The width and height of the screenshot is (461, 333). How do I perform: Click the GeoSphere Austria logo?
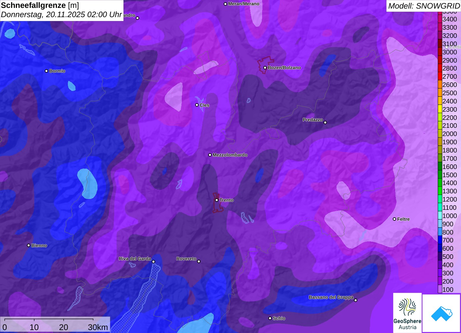407,313
